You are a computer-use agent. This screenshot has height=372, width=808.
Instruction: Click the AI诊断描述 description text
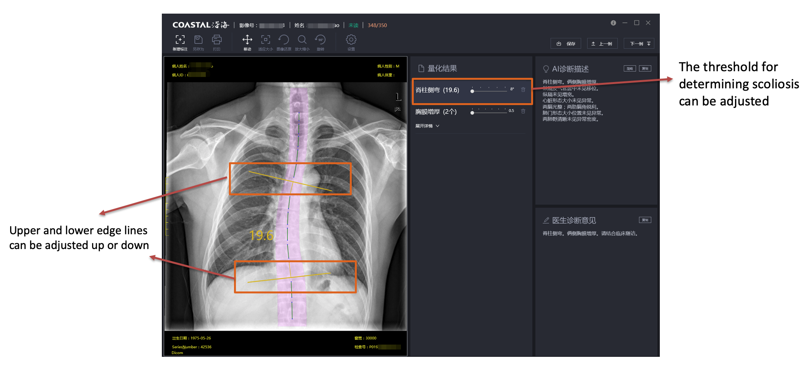[573, 100]
